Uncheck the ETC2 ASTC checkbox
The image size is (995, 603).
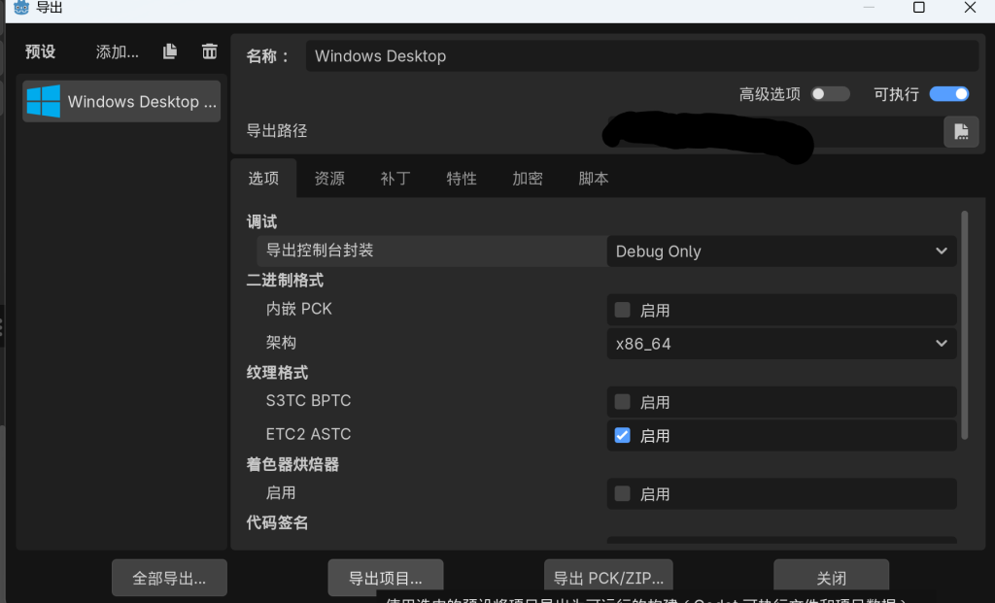pyautogui.click(x=623, y=435)
